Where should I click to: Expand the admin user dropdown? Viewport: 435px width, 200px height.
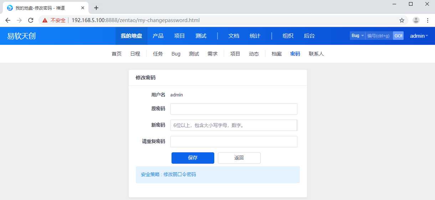click(x=419, y=36)
